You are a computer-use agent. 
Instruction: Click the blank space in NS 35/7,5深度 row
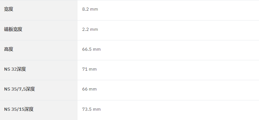(178, 90)
